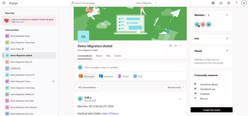Image resolution: width=248 pixels, height=116 pixels.
Task: Open the smiley feedback icon
Action: [x=221, y=3]
